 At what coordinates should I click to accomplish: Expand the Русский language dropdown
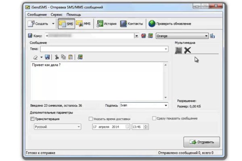pos(79,127)
